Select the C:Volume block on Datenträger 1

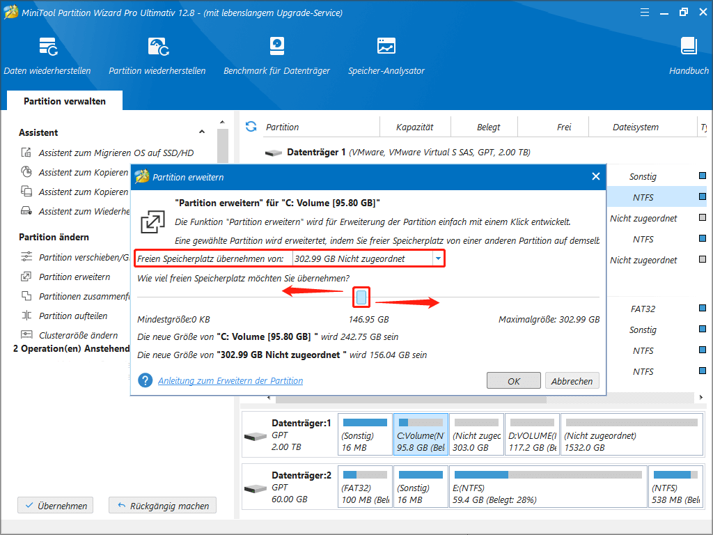[x=420, y=434]
